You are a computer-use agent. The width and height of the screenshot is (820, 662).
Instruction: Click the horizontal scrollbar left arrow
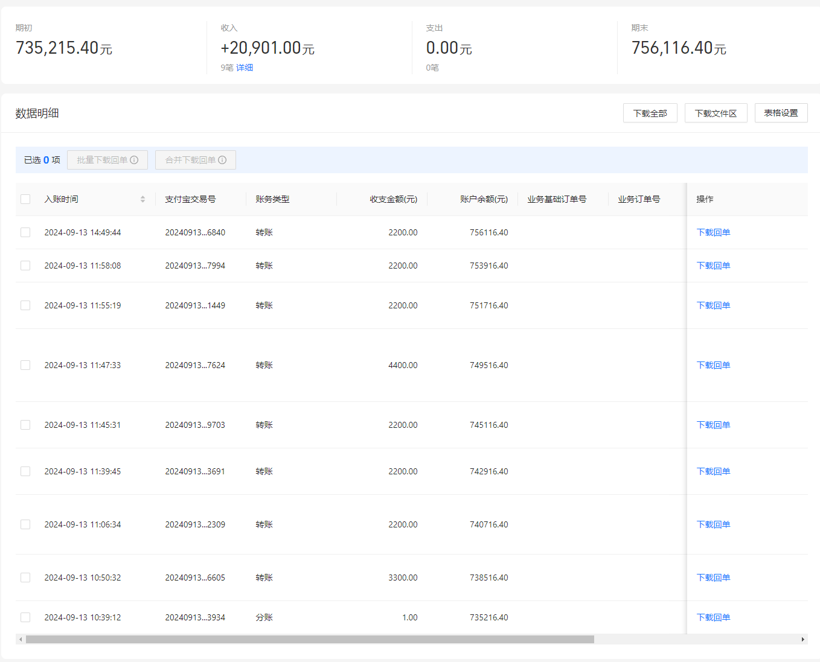pyautogui.click(x=21, y=639)
